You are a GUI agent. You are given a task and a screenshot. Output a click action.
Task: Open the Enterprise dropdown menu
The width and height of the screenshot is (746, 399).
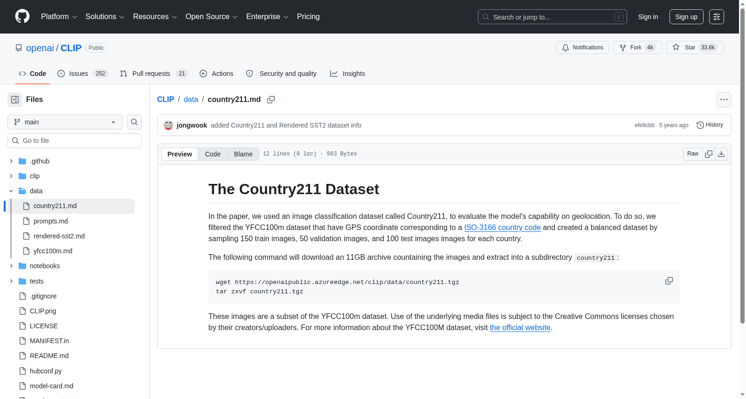point(268,17)
